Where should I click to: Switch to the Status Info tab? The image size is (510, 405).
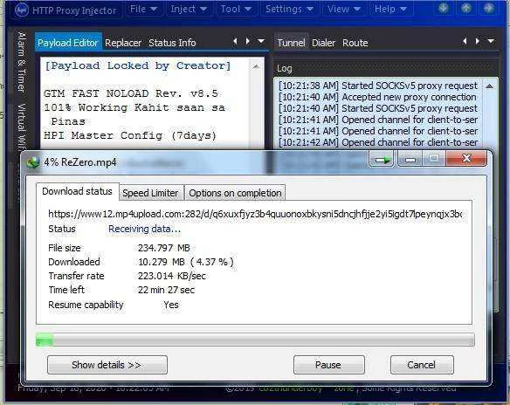(x=172, y=43)
